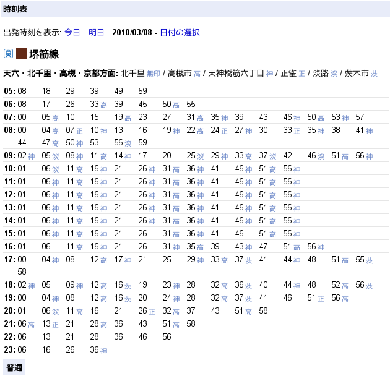This screenshot has height=376, width=390.
Task: Click the 57 departure in the 07 row
Action: (x=360, y=117)
